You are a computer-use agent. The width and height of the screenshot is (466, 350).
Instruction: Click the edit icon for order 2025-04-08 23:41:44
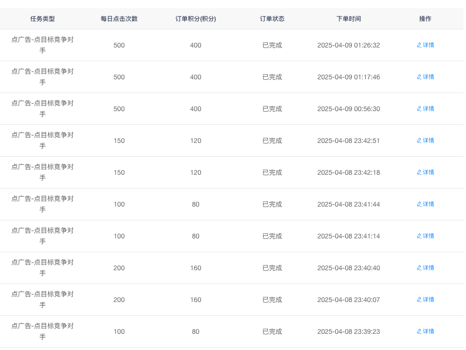pos(419,204)
